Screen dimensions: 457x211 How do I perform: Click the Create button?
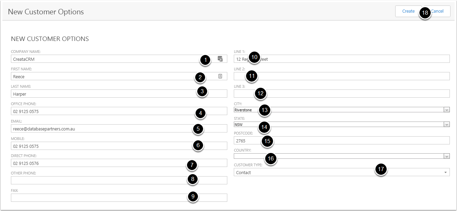[x=408, y=11]
